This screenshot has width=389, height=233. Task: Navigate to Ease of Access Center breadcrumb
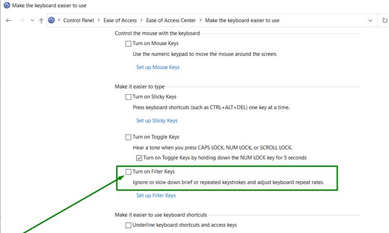tap(171, 20)
